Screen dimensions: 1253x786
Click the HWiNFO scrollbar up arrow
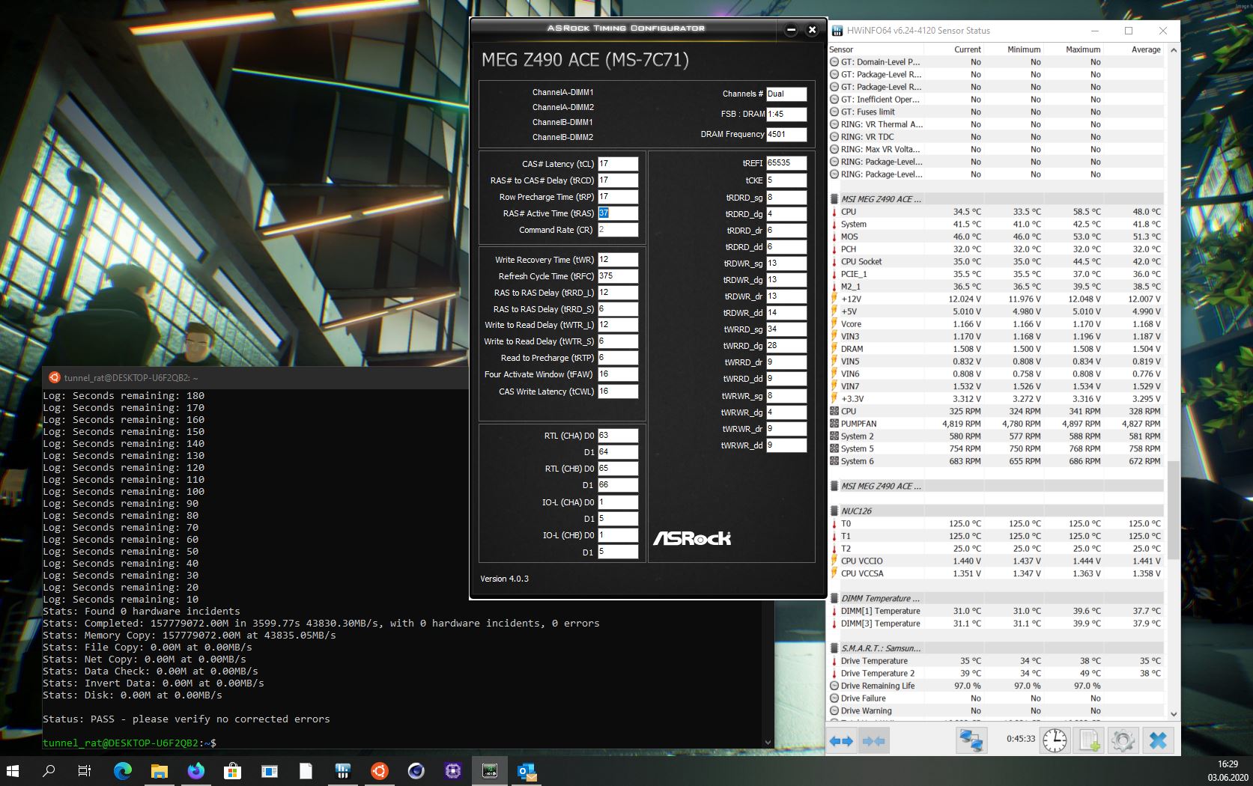coord(1174,50)
